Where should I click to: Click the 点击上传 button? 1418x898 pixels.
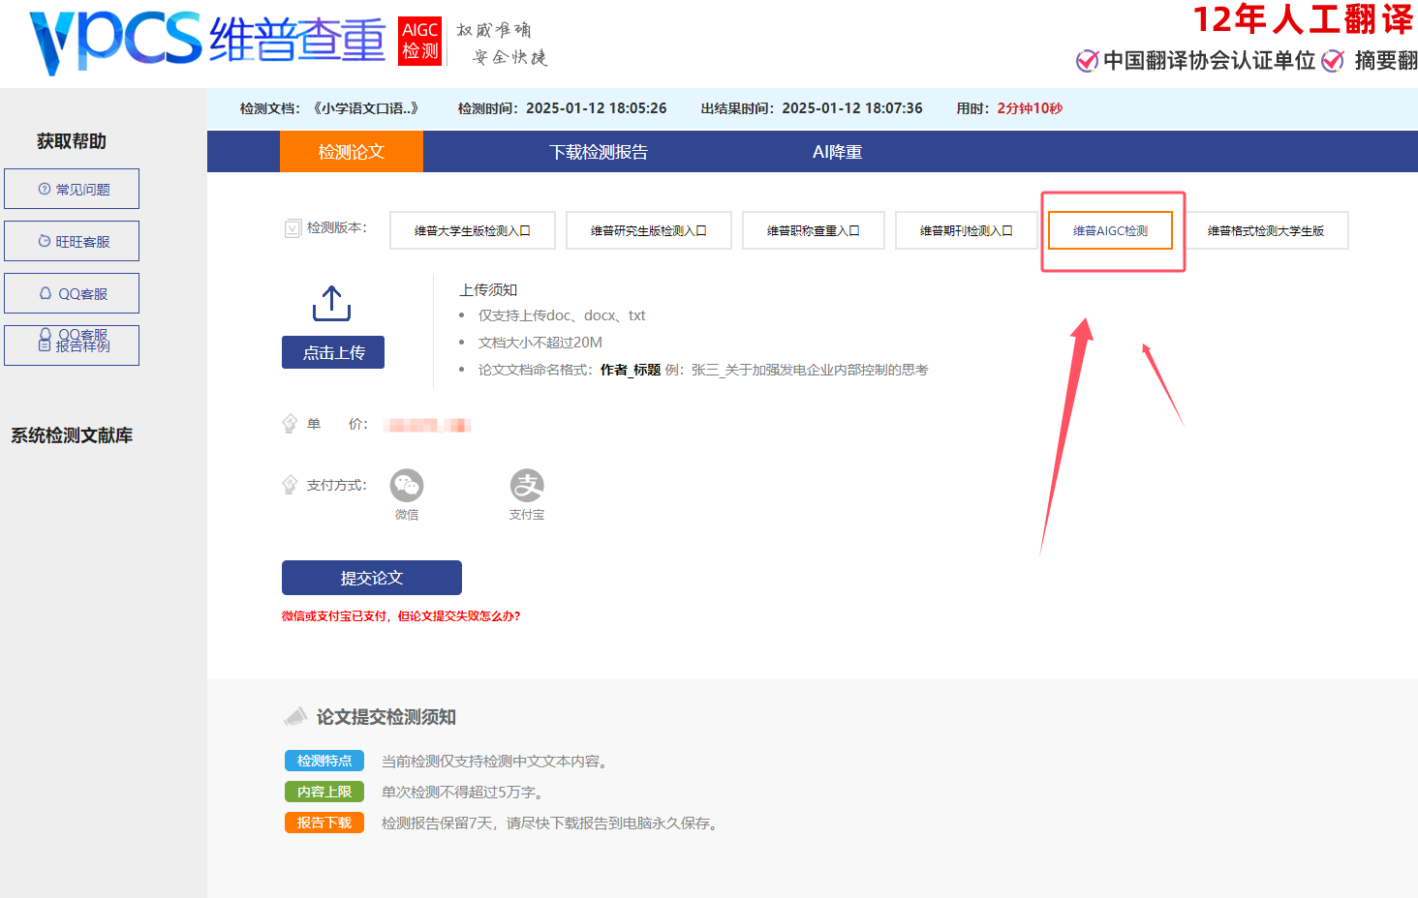333,352
